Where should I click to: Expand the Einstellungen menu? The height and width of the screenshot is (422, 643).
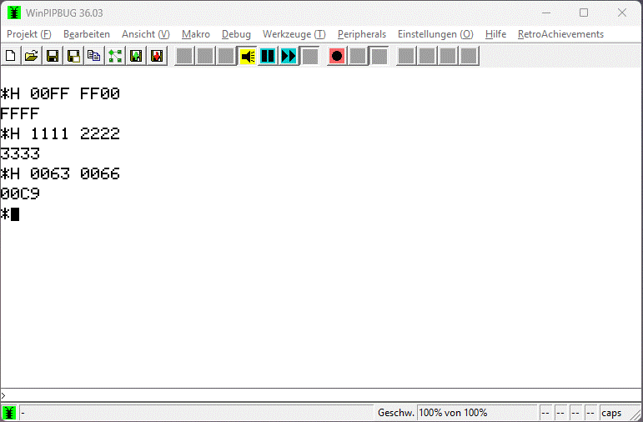(435, 34)
